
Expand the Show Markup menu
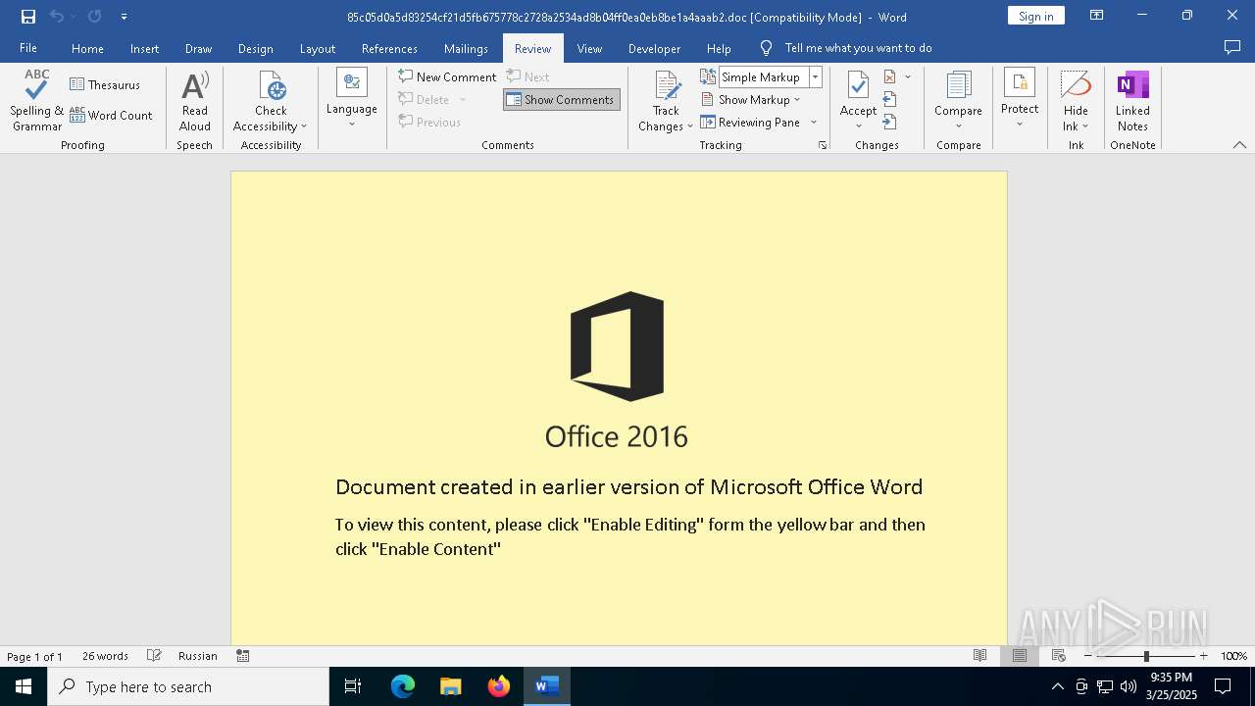751,99
